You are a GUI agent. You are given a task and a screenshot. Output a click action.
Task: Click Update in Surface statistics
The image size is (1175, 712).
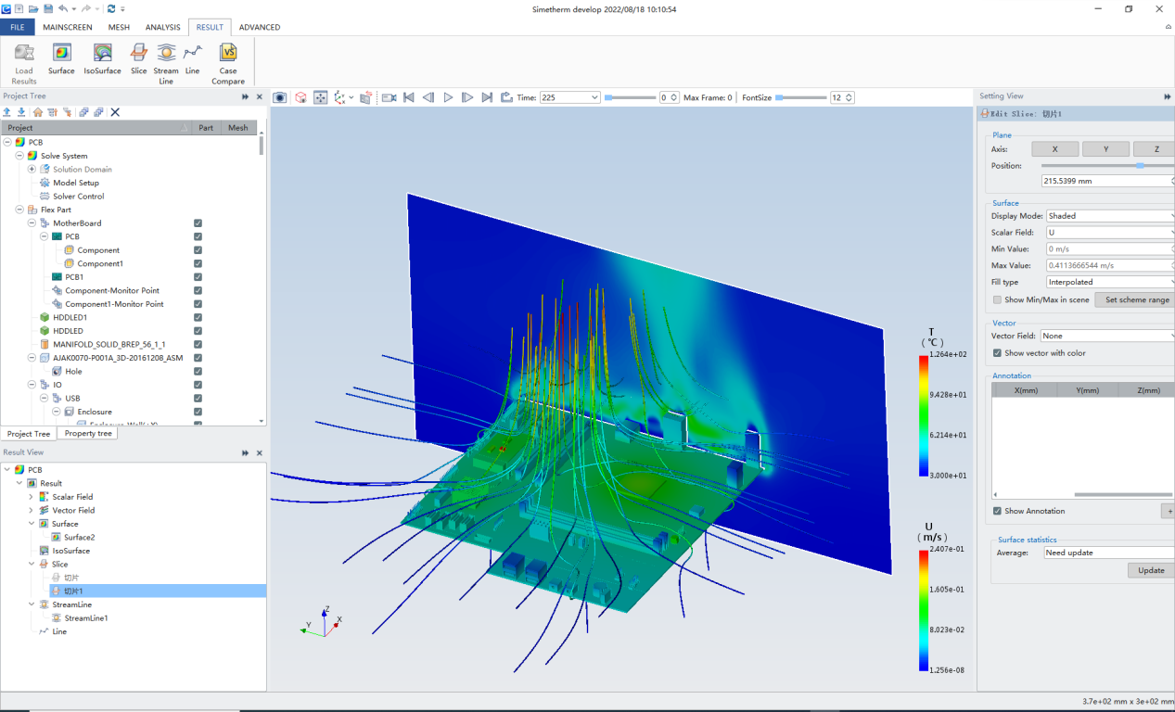tap(1151, 570)
